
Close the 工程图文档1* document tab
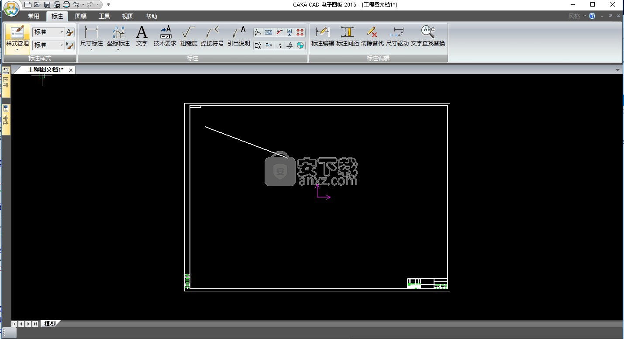71,70
